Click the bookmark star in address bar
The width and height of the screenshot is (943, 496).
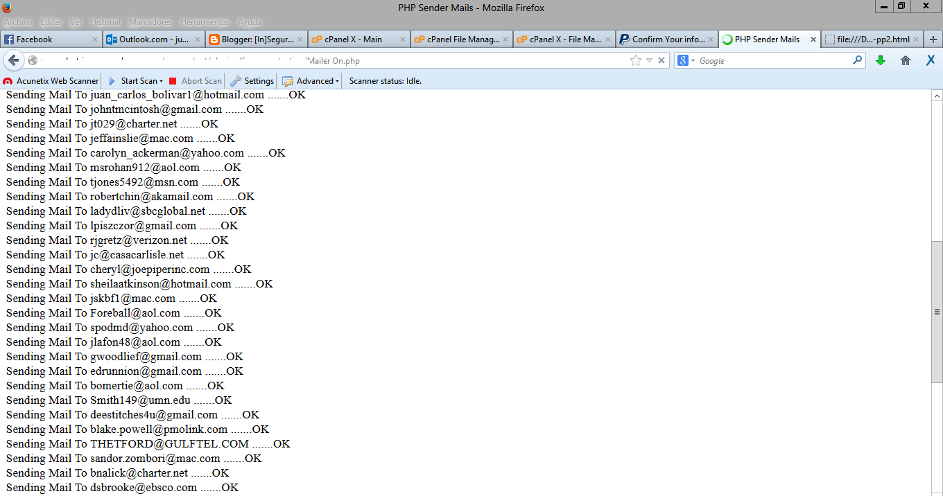(636, 61)
